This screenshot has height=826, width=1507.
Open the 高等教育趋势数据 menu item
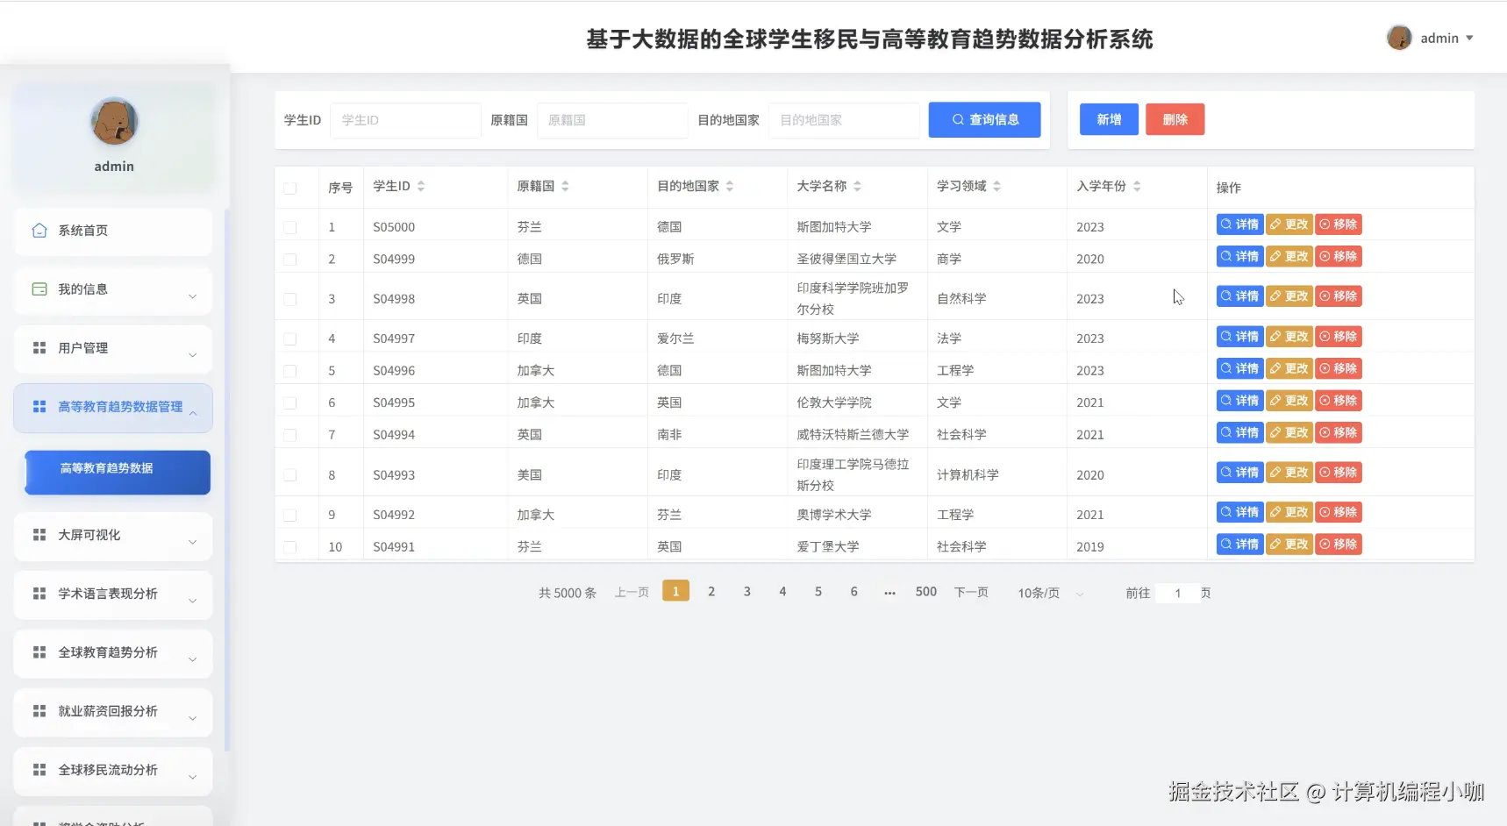[116, 472]
